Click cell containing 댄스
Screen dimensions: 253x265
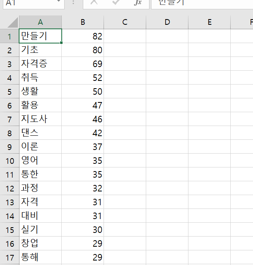40,133
